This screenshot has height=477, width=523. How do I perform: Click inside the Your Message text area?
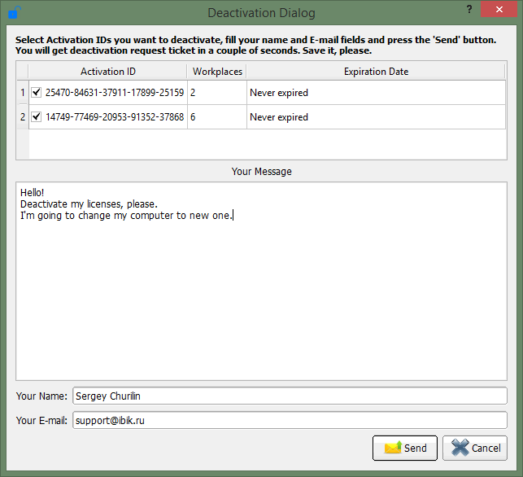tap(261, 293)
